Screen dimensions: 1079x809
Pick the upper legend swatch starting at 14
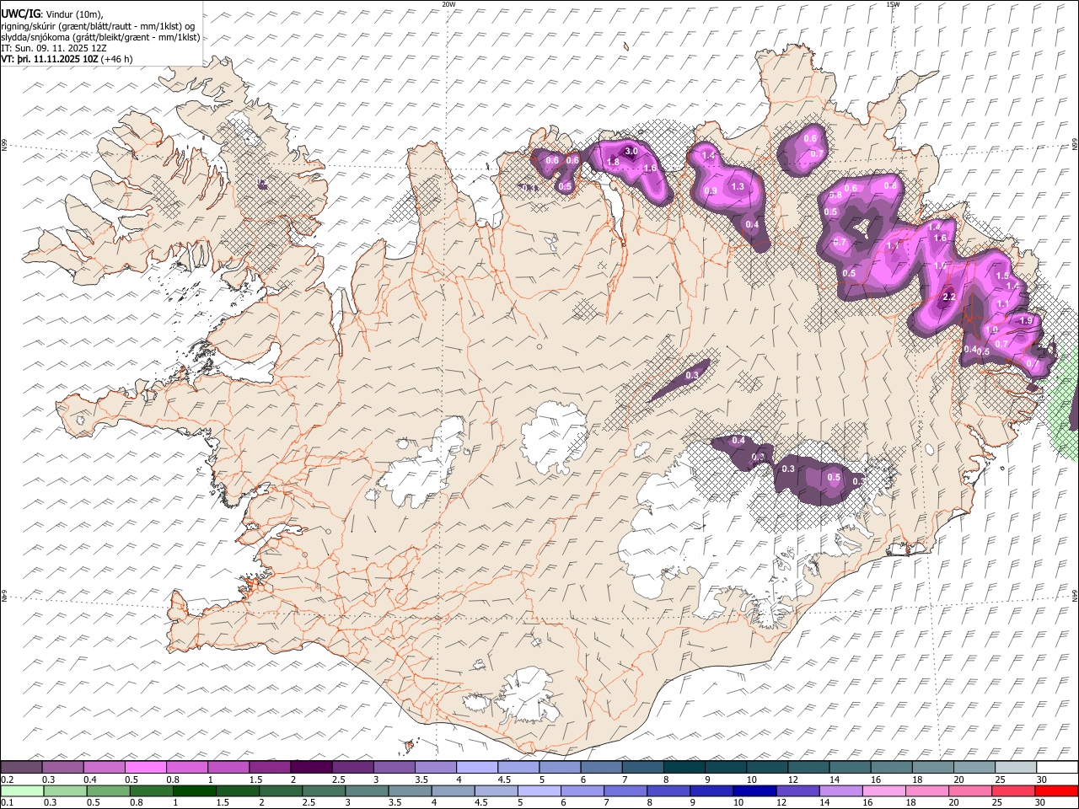[x=850, y=768]
